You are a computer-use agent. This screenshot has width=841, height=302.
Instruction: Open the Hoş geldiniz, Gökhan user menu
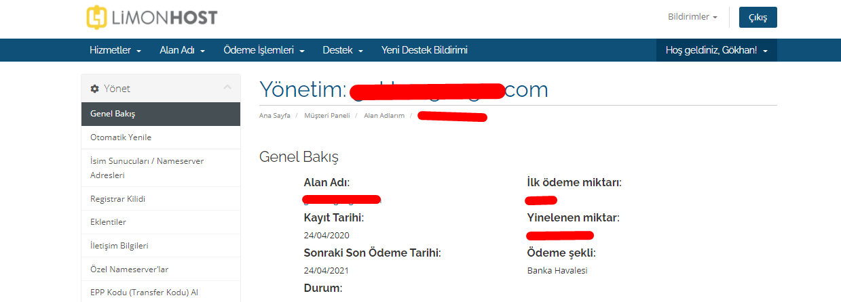[717, 50]
